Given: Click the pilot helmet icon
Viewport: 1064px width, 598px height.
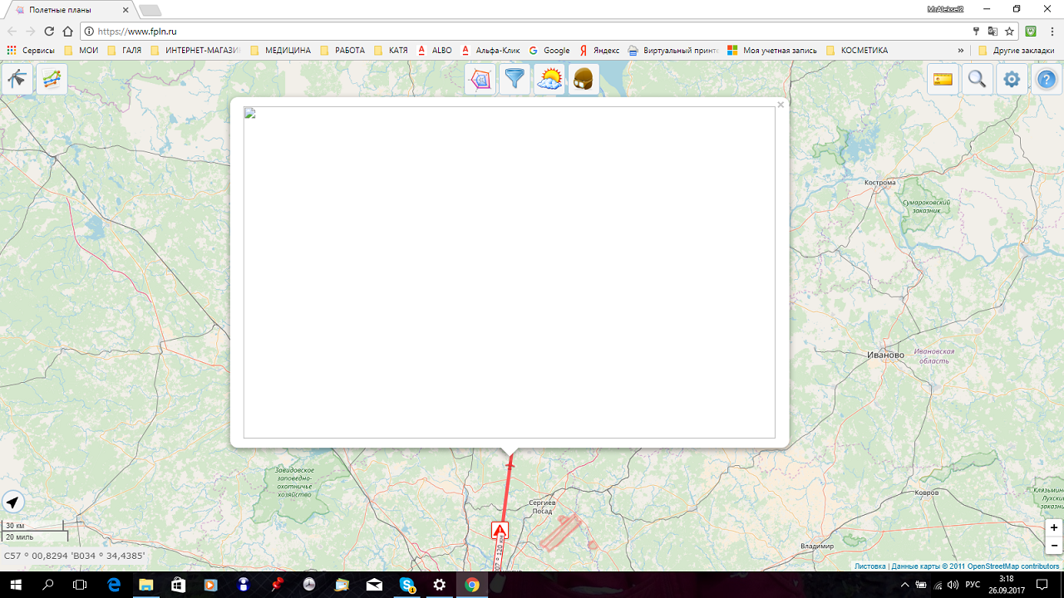Looking at the screenshot, I should (584, 80).
